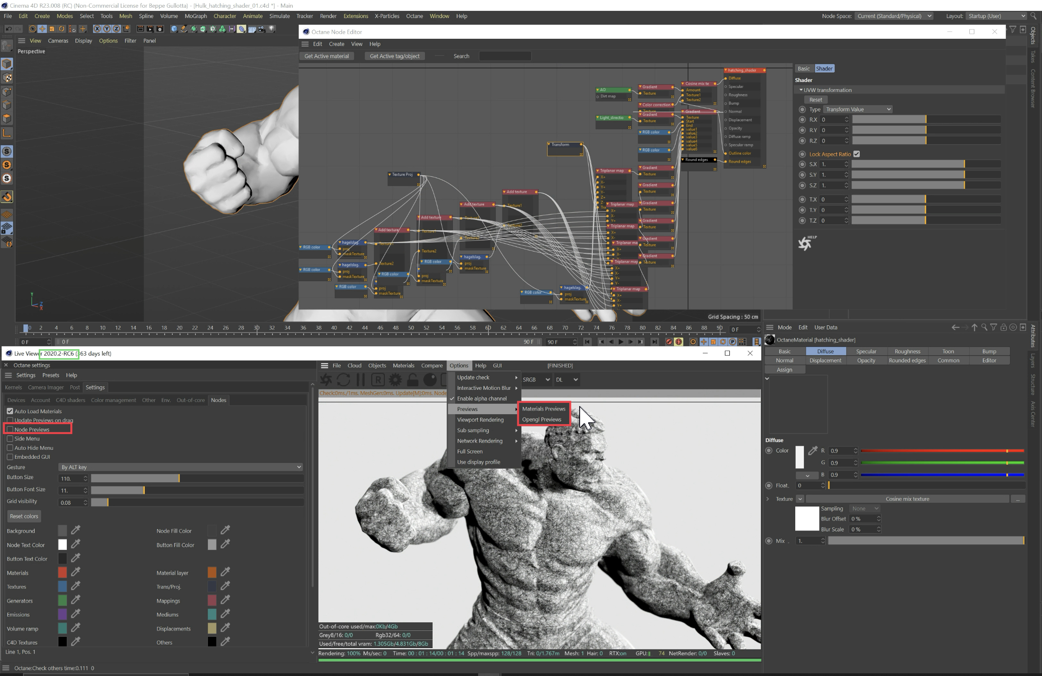Enable the Node Previews checkbox
Viewport: 1042px width, 676px height.
tap(10, 429)
